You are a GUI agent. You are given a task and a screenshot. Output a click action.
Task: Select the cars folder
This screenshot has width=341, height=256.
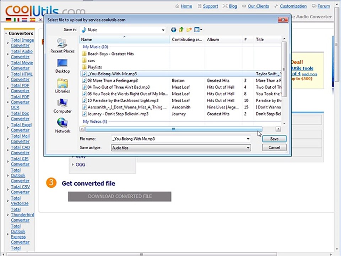[x=88, y=60]
